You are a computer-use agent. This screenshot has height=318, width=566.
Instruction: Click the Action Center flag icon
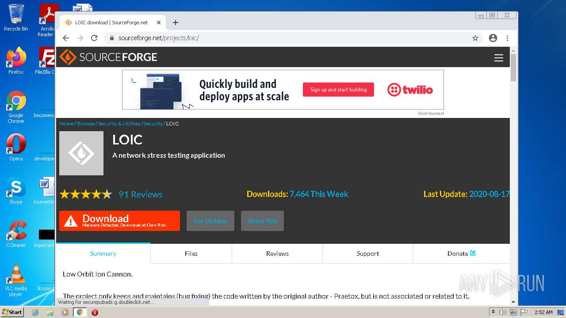pos(524,312)
